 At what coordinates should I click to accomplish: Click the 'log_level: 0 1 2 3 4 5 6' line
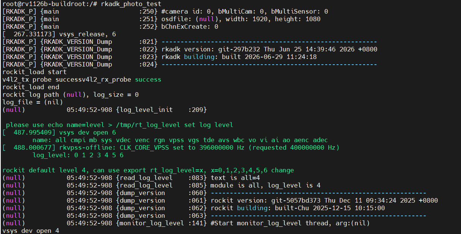(78, 155)
